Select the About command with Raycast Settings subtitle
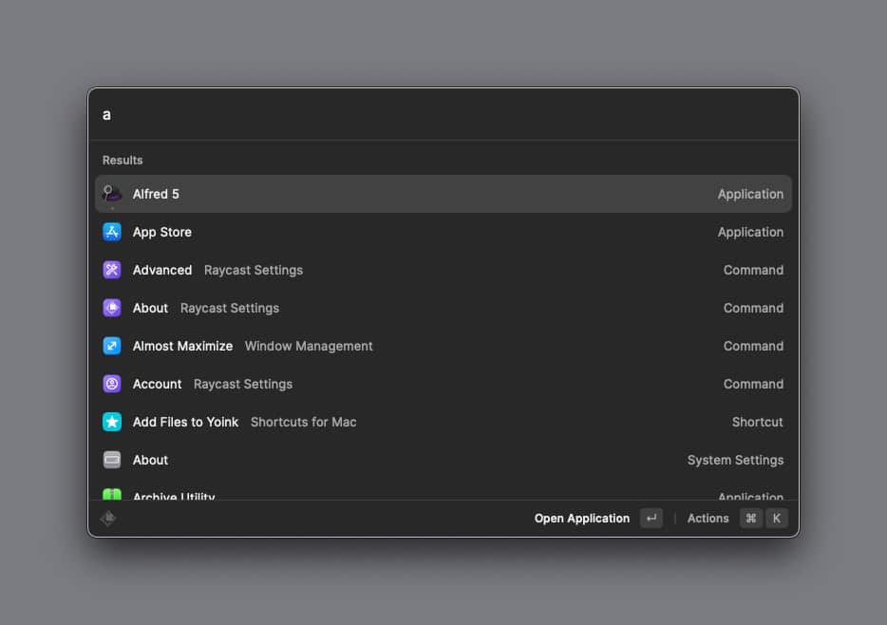This screenshot has width=887, height=625. (150, 308)
